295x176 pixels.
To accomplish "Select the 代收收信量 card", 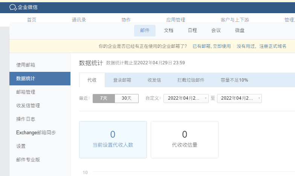I will point(184,140).
